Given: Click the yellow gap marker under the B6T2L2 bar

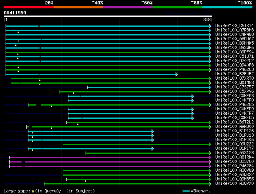Looking at the screenshot, I should pos(78,124).
